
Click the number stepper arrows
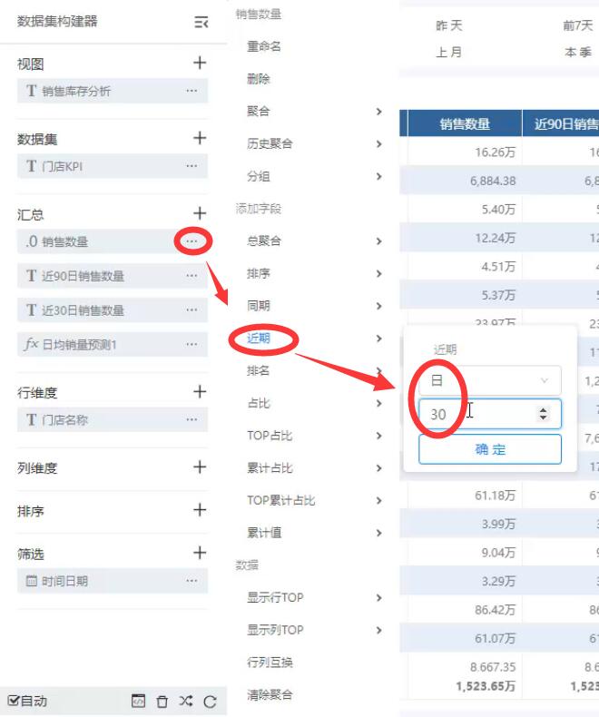click(x=543, y=414)
